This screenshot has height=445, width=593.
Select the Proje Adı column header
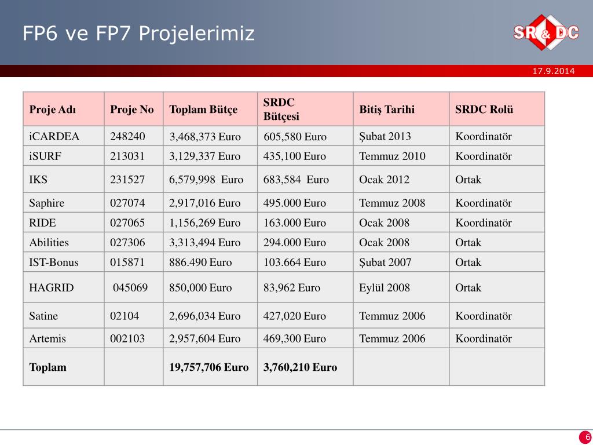pyautogui.click(x=64, y=109)
